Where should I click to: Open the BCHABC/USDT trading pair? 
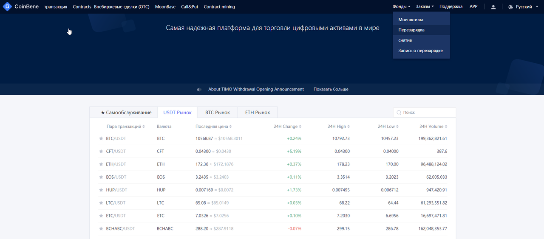point(120,229)
